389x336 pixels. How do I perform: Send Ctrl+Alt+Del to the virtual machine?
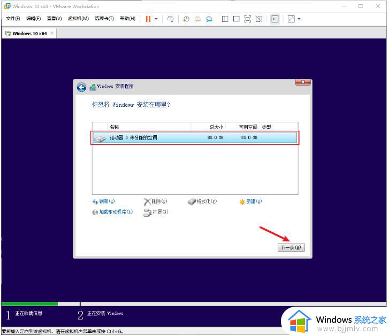point(170,19)
